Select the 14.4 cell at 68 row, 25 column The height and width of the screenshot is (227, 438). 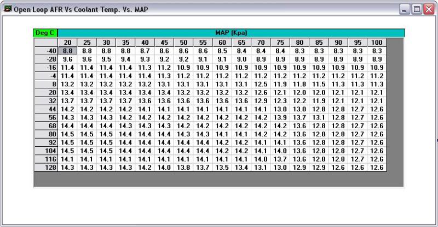(x=87, y=126)
